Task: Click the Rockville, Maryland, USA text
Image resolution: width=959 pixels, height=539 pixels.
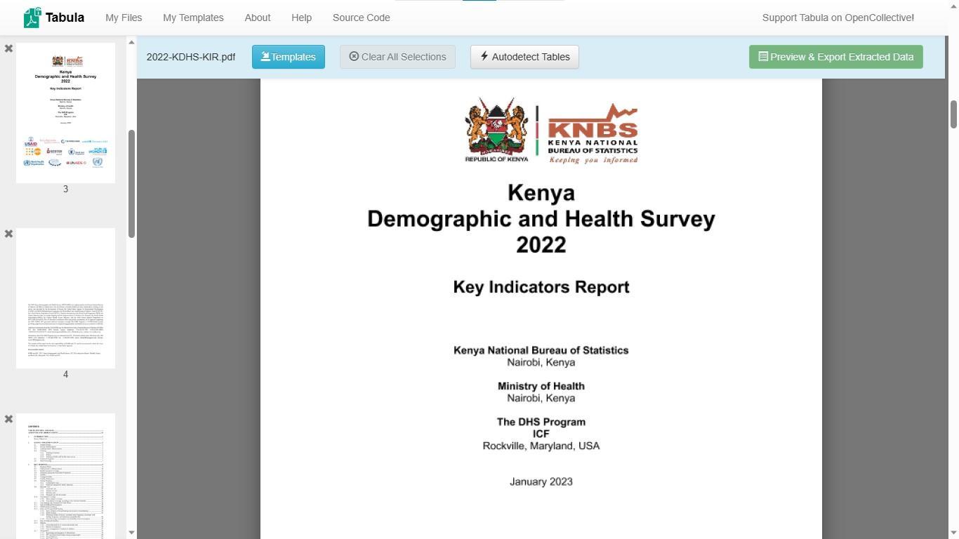Action: pos(541,446)
